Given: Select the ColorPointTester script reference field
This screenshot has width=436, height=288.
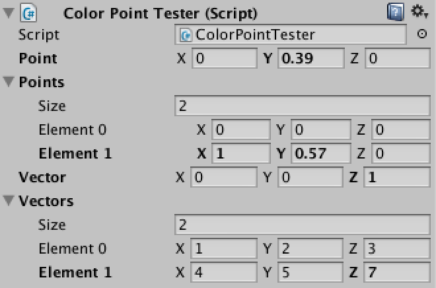Looking at the screenshot, I should click(290, 34).
